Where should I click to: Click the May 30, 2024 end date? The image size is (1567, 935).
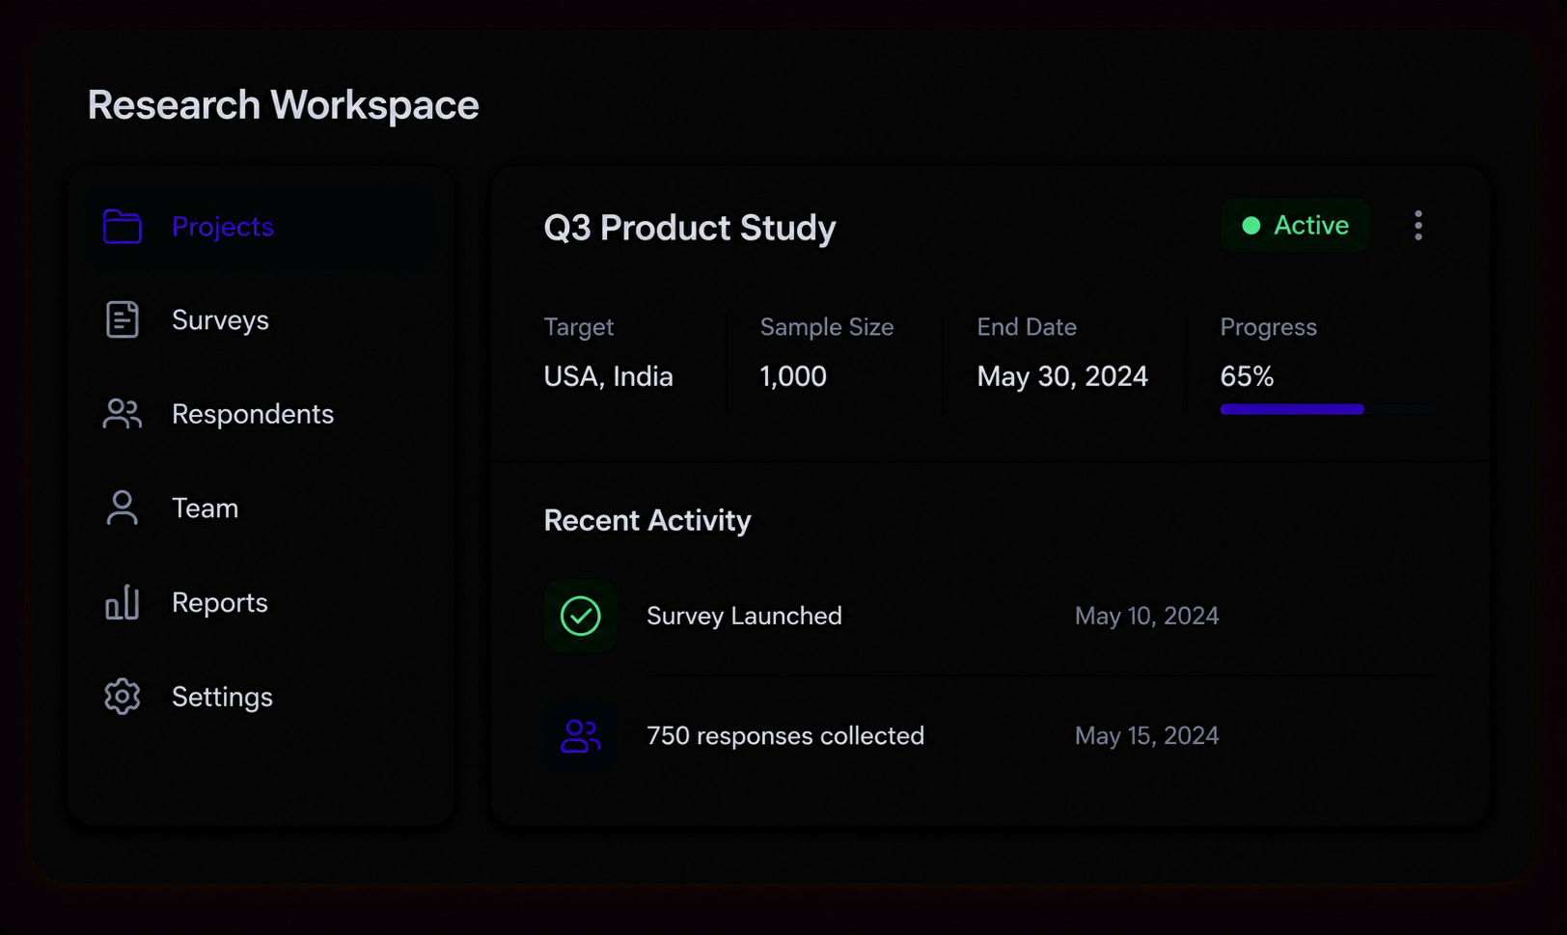coord(1062,376)
